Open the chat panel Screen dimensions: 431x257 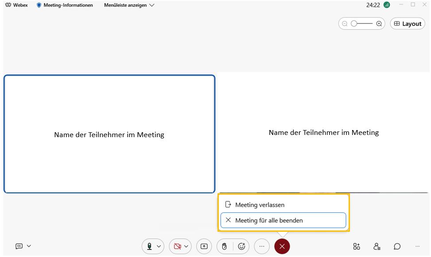point(397,246)
